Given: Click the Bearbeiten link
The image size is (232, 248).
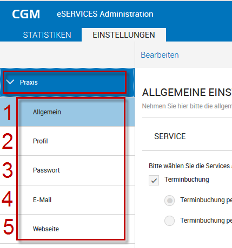Looking at the screenshot, I should pos(160,55).
